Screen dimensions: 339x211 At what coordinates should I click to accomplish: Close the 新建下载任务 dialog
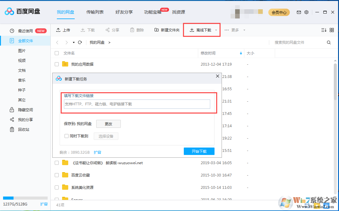(218, 76)
